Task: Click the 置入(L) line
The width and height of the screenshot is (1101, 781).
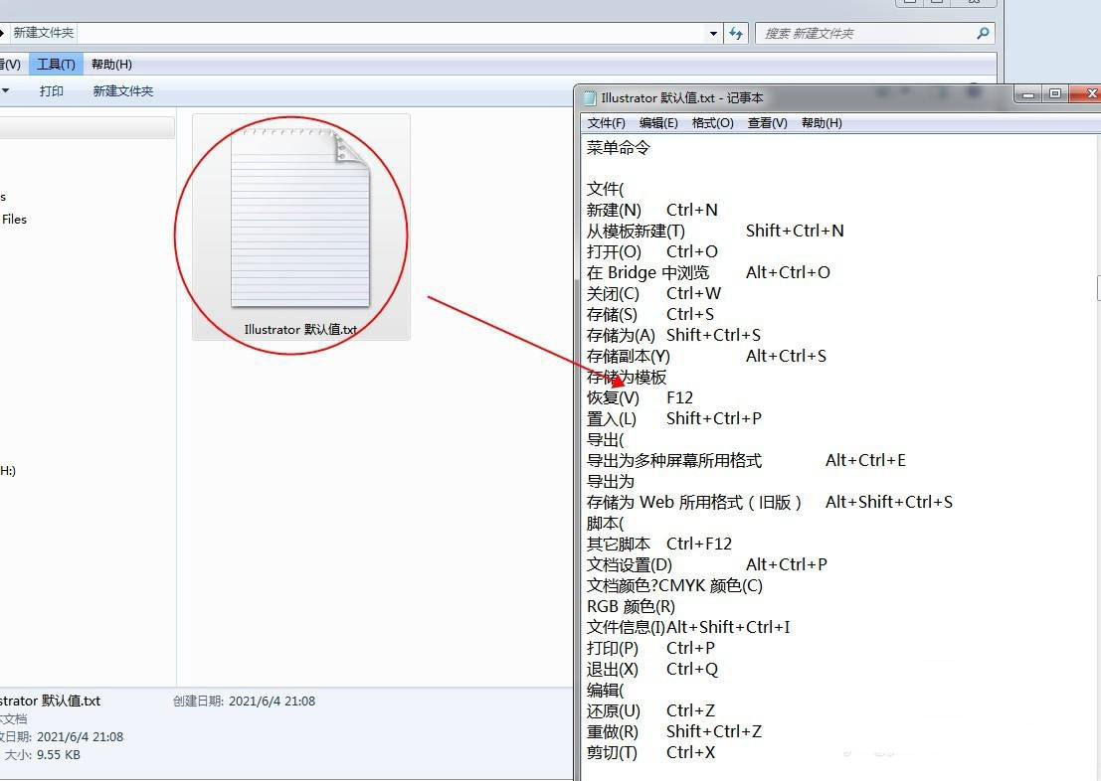Action: tap(674, 419)
